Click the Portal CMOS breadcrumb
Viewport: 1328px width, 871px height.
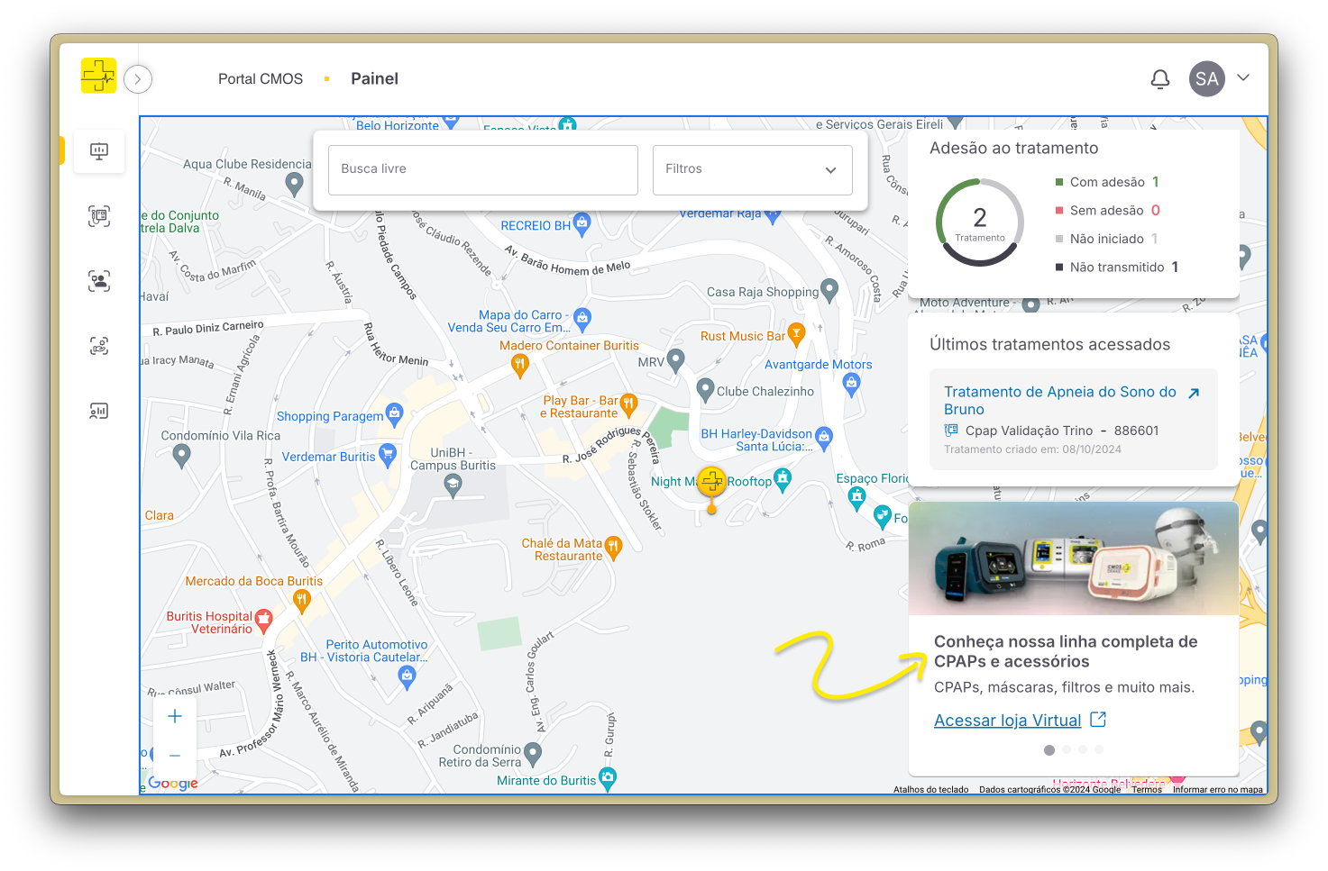[261, 79]
